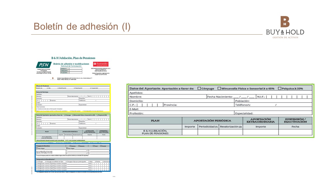Click the slide title Boletín de adhesión (I)
Viewport: 331px width, 186px height.
(x=82, y=26)
